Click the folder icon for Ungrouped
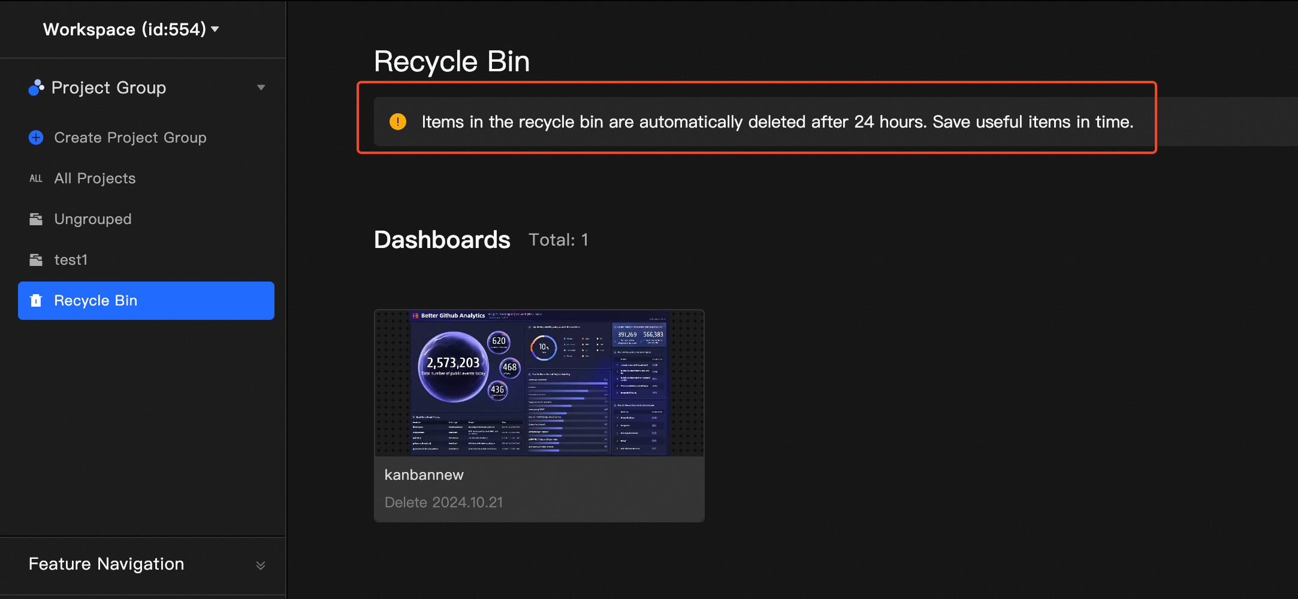This screenshot has height=599, width=1298. [36, 219]
